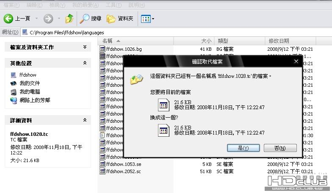332x193 pixels.
Task: Click the existing file icon in dialog
Action: (x=163, y=105)
